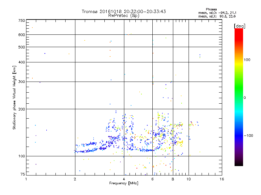Click the x-axis tick label '10'

click(189, 179)
